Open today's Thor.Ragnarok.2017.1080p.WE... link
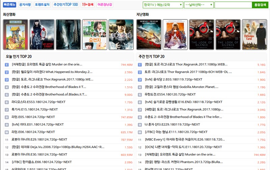The height and width of the screenshot is (170, 270). [x=53, y=80]
